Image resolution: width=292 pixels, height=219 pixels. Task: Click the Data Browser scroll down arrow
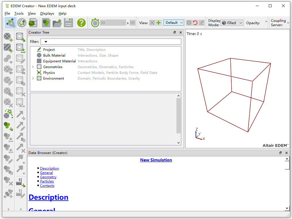287,208
